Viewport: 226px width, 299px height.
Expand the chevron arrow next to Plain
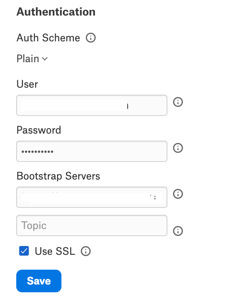[x=45, y=59]
